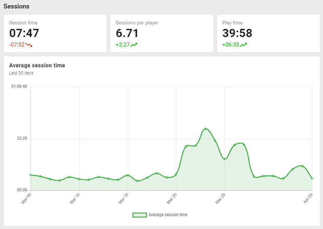Select the Mar 25 data point on chart
The image size is (323, 229).
pyautogui.click(x=225, y=159)
